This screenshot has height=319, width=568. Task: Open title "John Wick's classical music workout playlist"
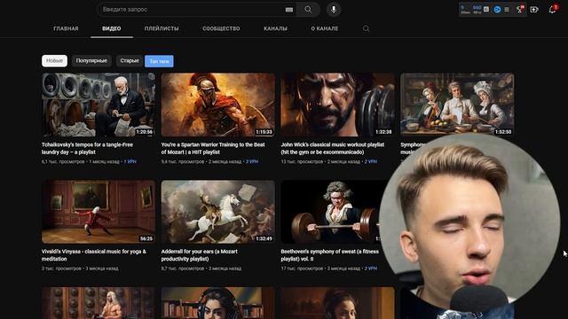click(x=333, y=148)
